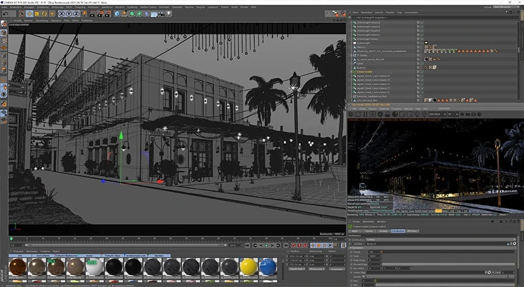This screenshot has width=524, height=287.
Task: Click the Undo arrow in the top toolbar
Action: coord(6,14)
